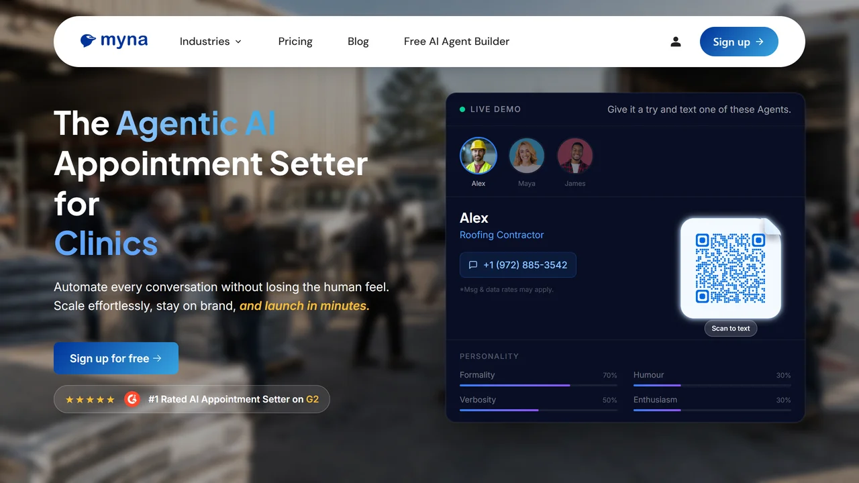
Task: Open #1 Rated AI Appointment Setter badge
Action: pos(192,399)
